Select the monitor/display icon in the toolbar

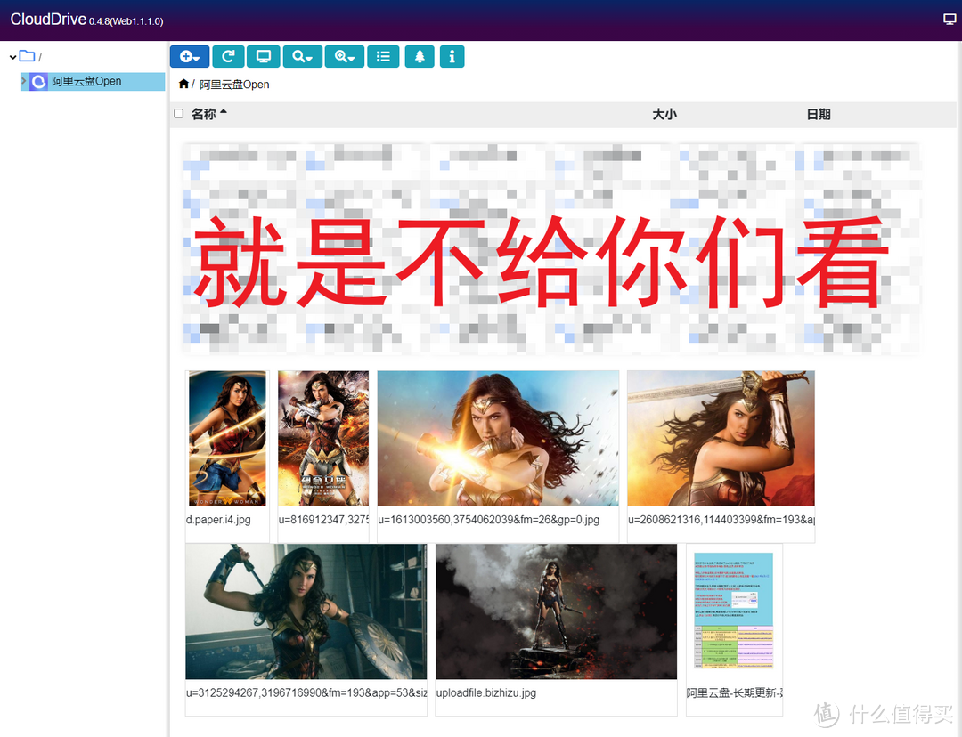[x=263, y=56]
